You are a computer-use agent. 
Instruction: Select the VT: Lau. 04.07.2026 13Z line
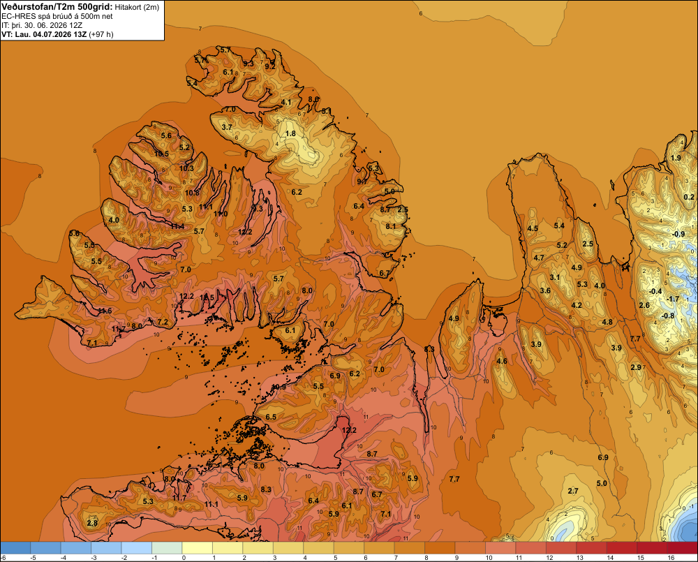tap(57, 34)
